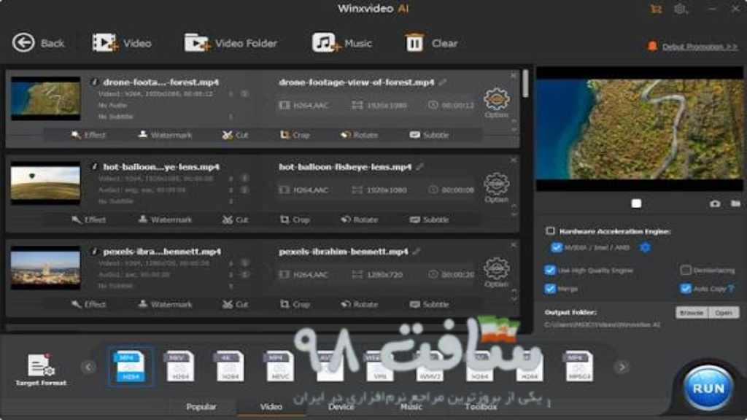
Task: Toggle Use High Quality Engine
Action: (x=550, y=271)
